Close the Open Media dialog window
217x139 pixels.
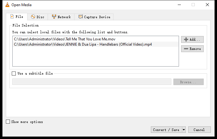click(x=207, y=5)
